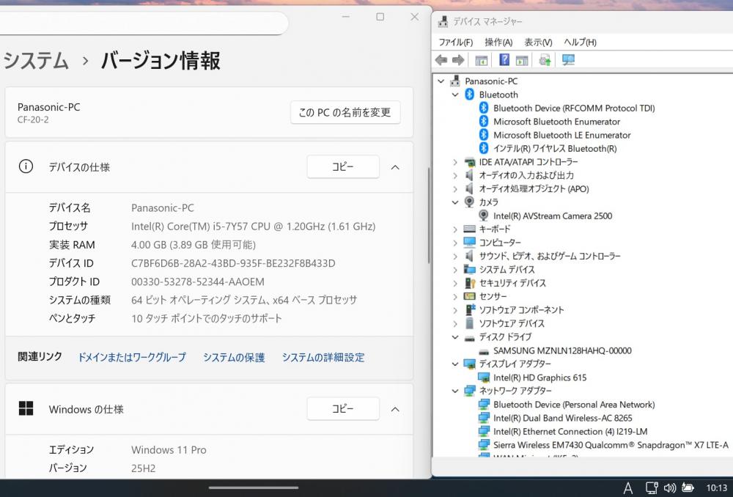Click the scan for hardware changes toolbar icon
Screen dimensions: 733x497
coord(568,60)
